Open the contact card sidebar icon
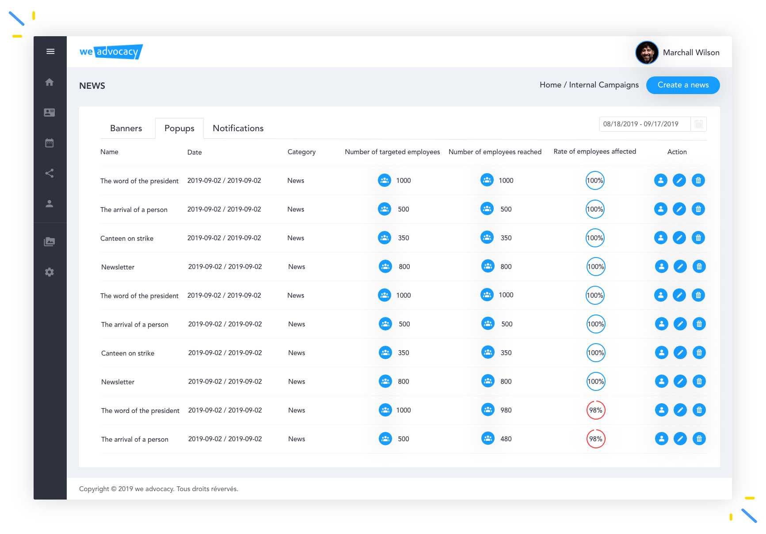 [x=50, y=112]
